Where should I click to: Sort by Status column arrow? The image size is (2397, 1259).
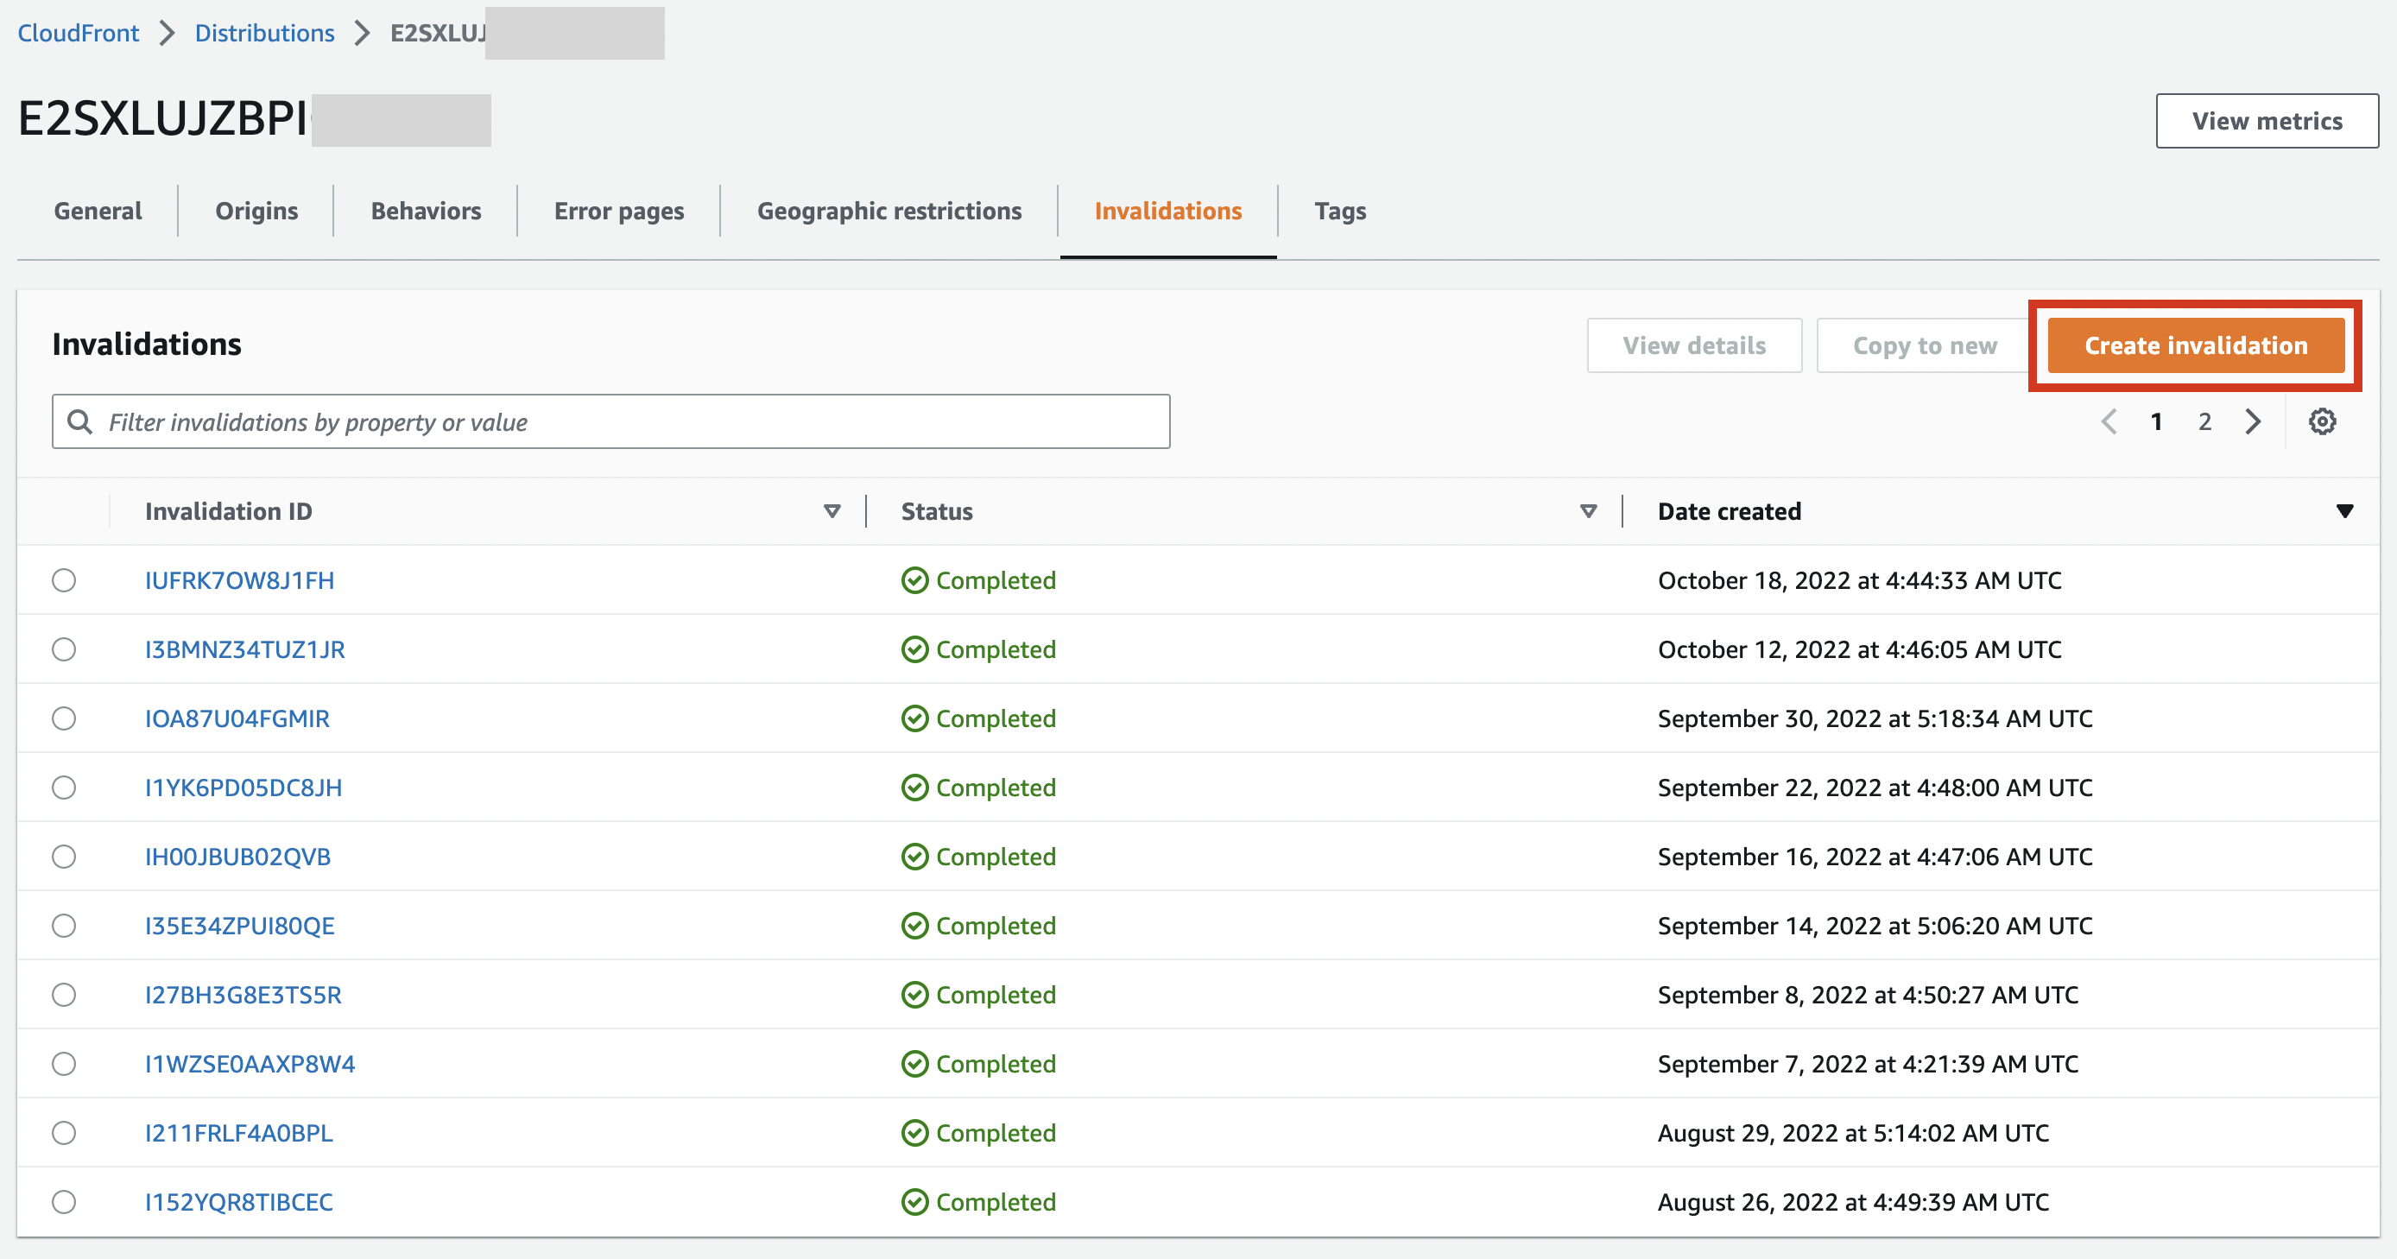coord(1589,511)
